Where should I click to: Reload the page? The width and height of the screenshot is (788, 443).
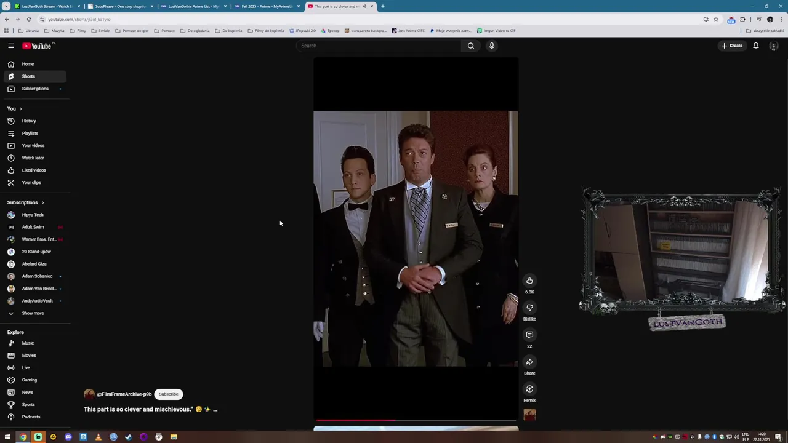28,19
